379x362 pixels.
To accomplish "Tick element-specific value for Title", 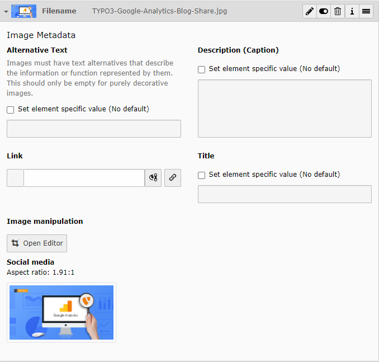I will point(202,175).
